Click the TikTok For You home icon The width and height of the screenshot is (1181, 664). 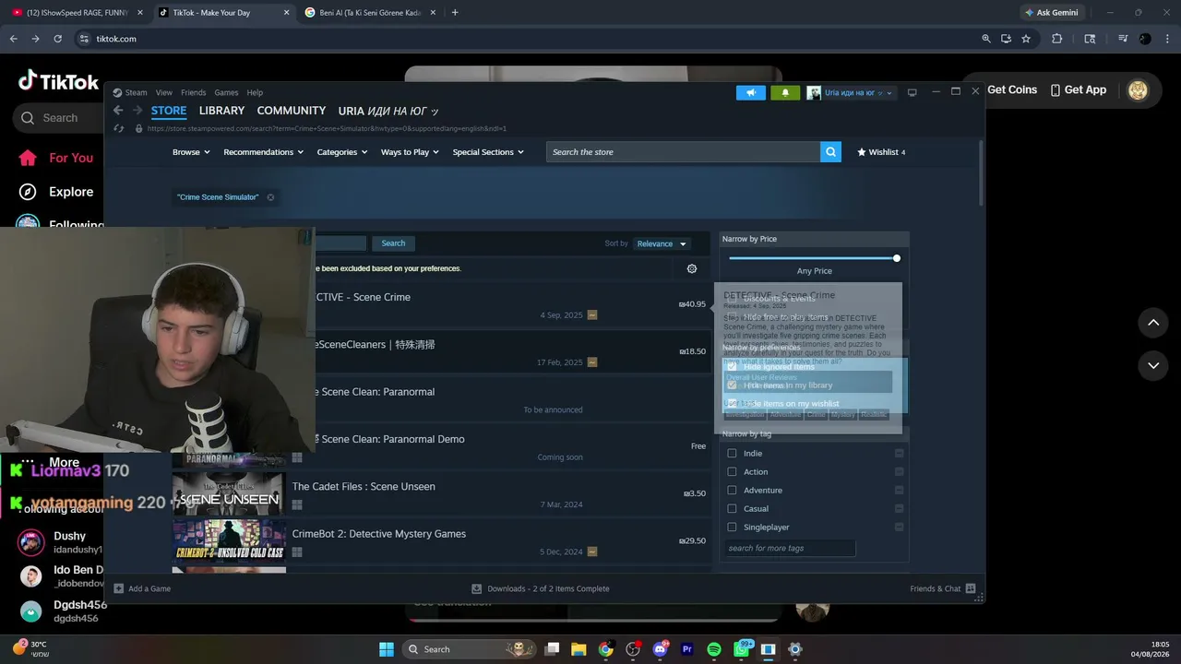pos(29,158)
